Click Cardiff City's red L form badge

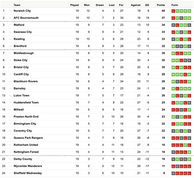click(185, 75)
